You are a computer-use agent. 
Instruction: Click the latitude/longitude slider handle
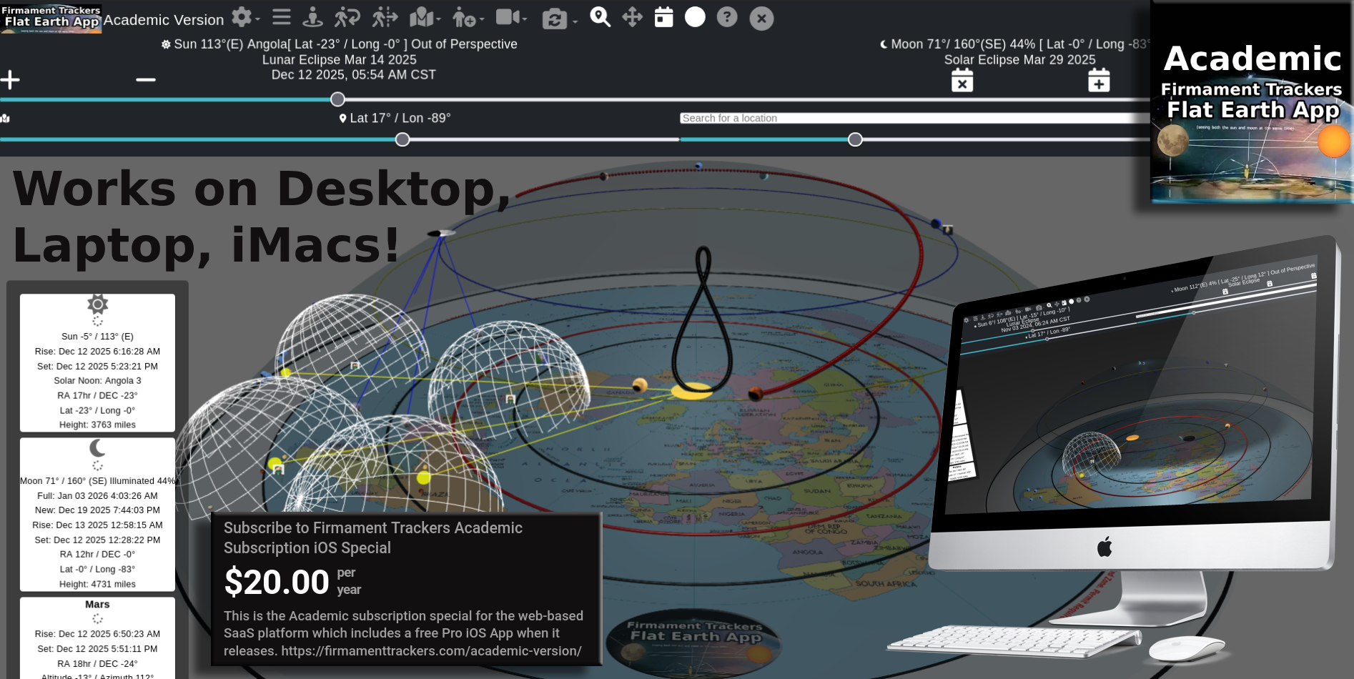click(402, 139)
